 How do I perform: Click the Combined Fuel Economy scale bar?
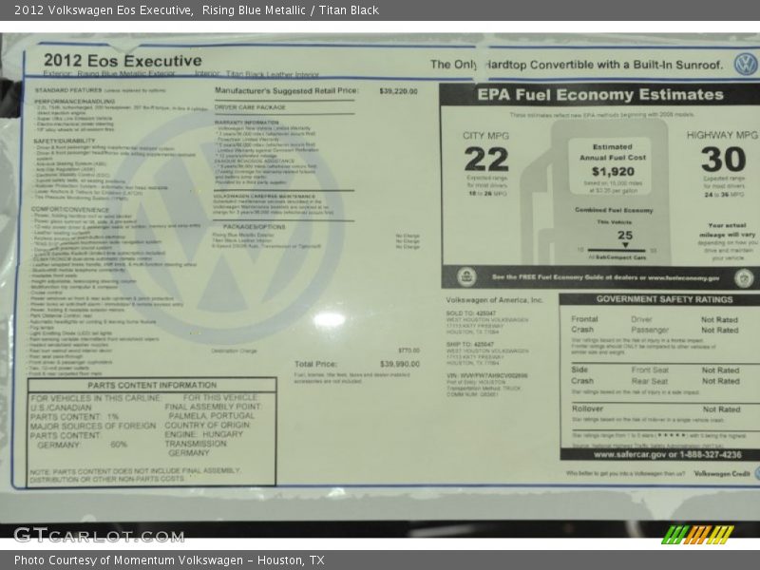pyautogui.click(x=623, y=249)
